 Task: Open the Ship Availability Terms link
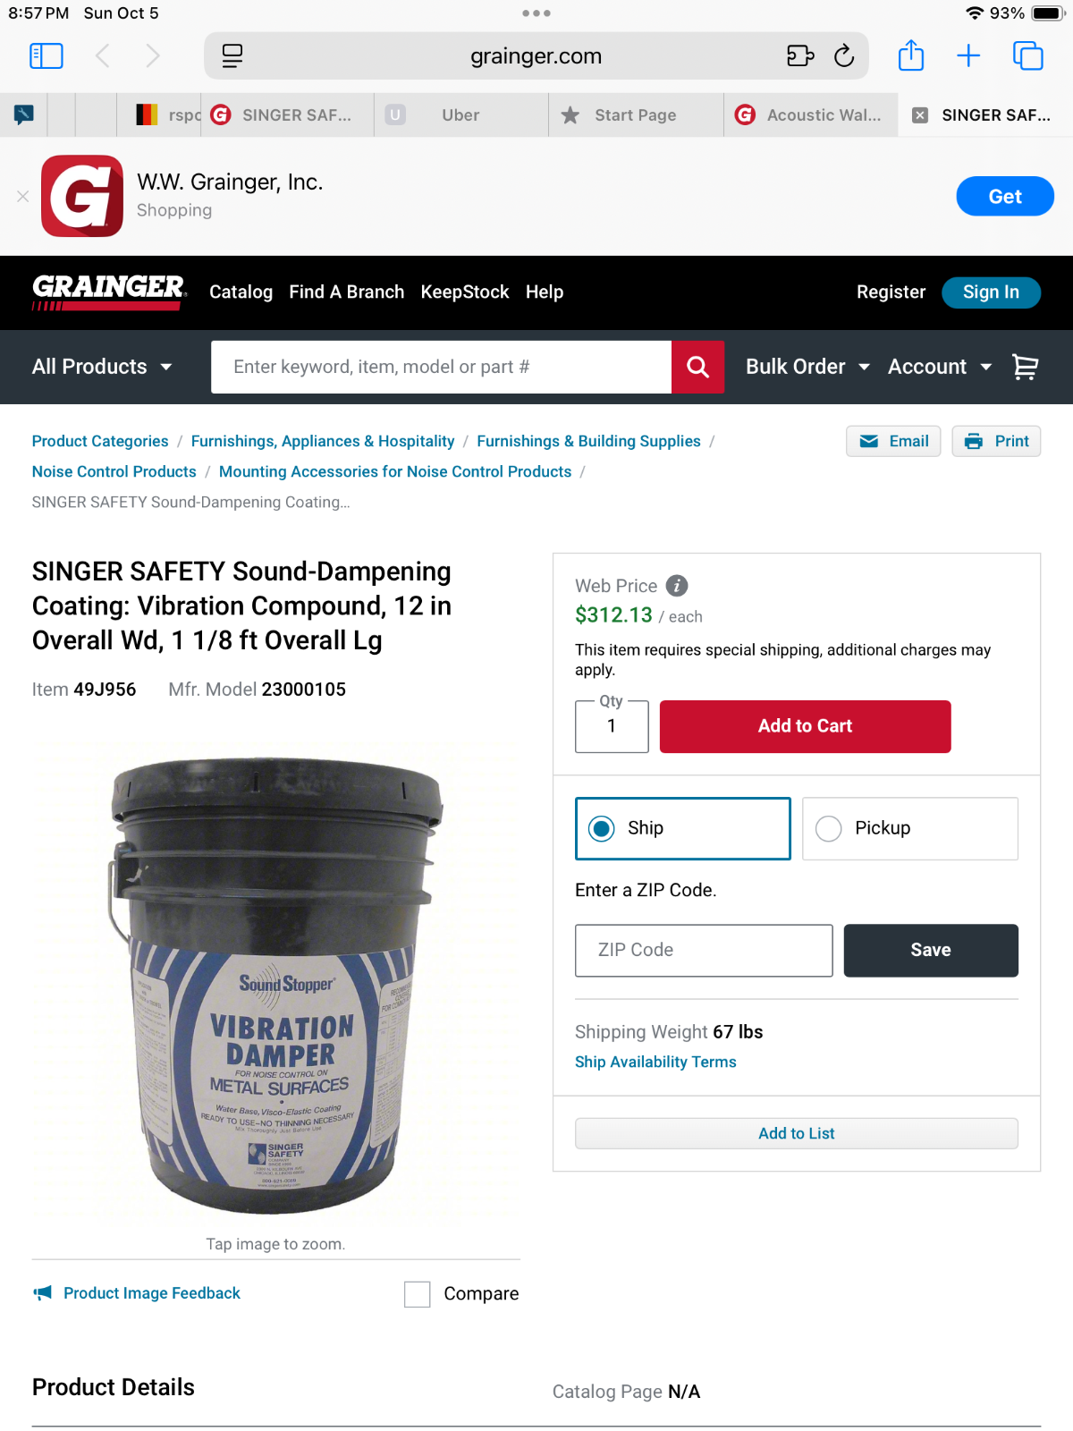click(655, 1062)
